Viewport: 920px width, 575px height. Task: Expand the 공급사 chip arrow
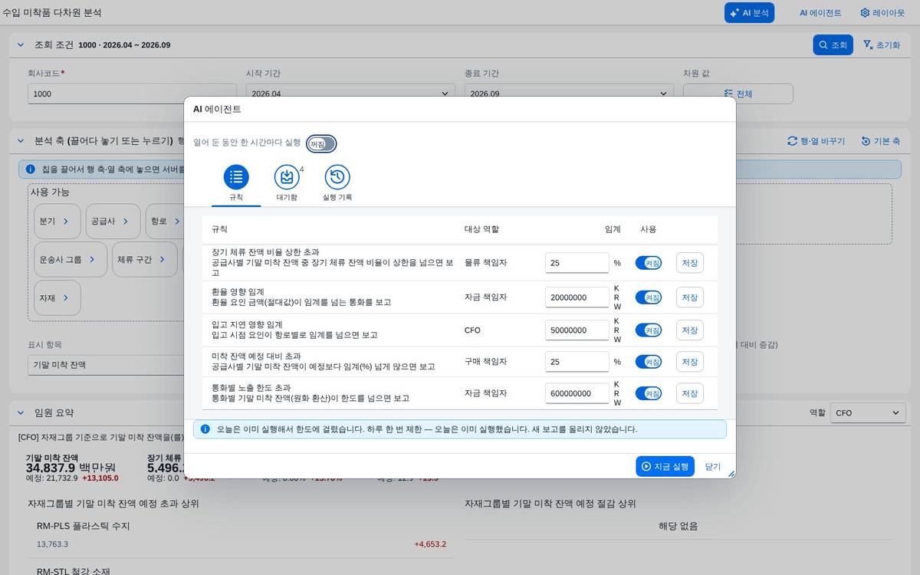[x=126, y=221]
